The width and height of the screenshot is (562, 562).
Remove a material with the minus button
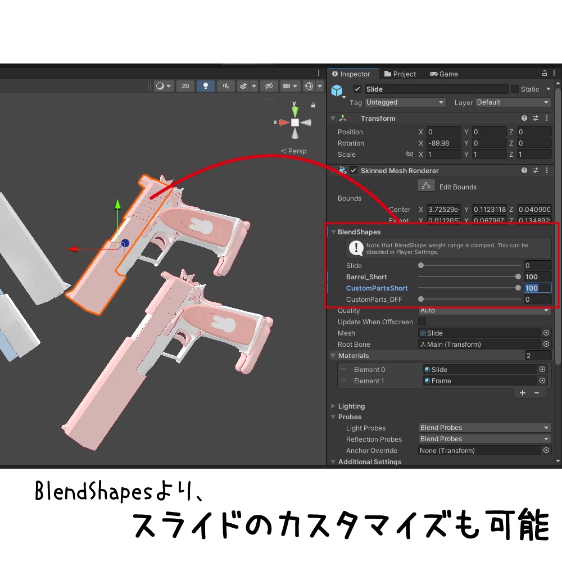[537, 393]
